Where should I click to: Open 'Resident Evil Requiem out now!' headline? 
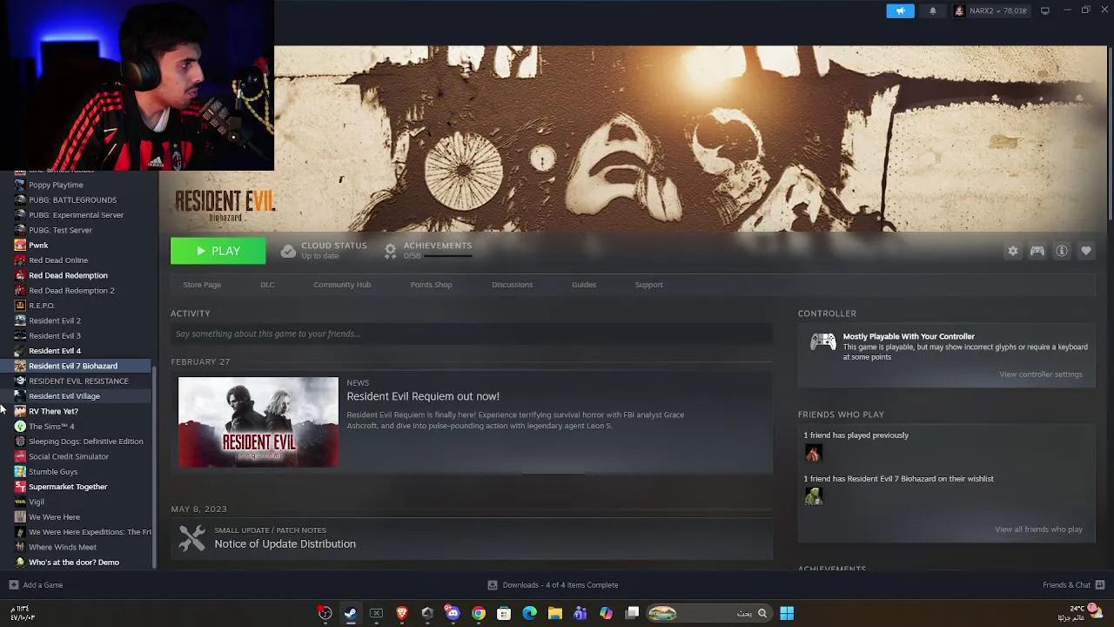(423, 396)
